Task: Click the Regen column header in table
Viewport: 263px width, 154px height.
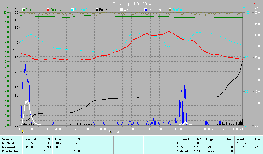Action: (x=211, y=139)
